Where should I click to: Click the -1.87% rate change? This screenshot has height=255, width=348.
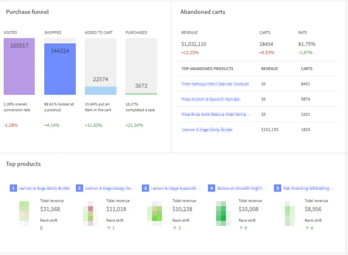pyautogui.click(x=305, y=52)
